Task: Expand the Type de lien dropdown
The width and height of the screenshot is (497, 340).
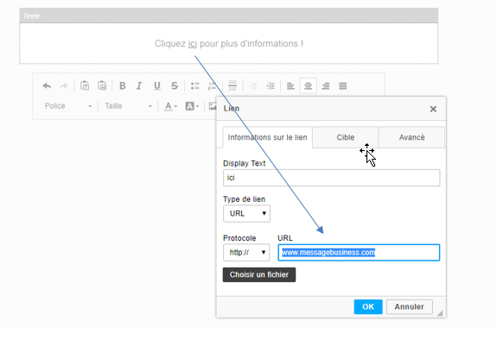Action: click(246, 214)
